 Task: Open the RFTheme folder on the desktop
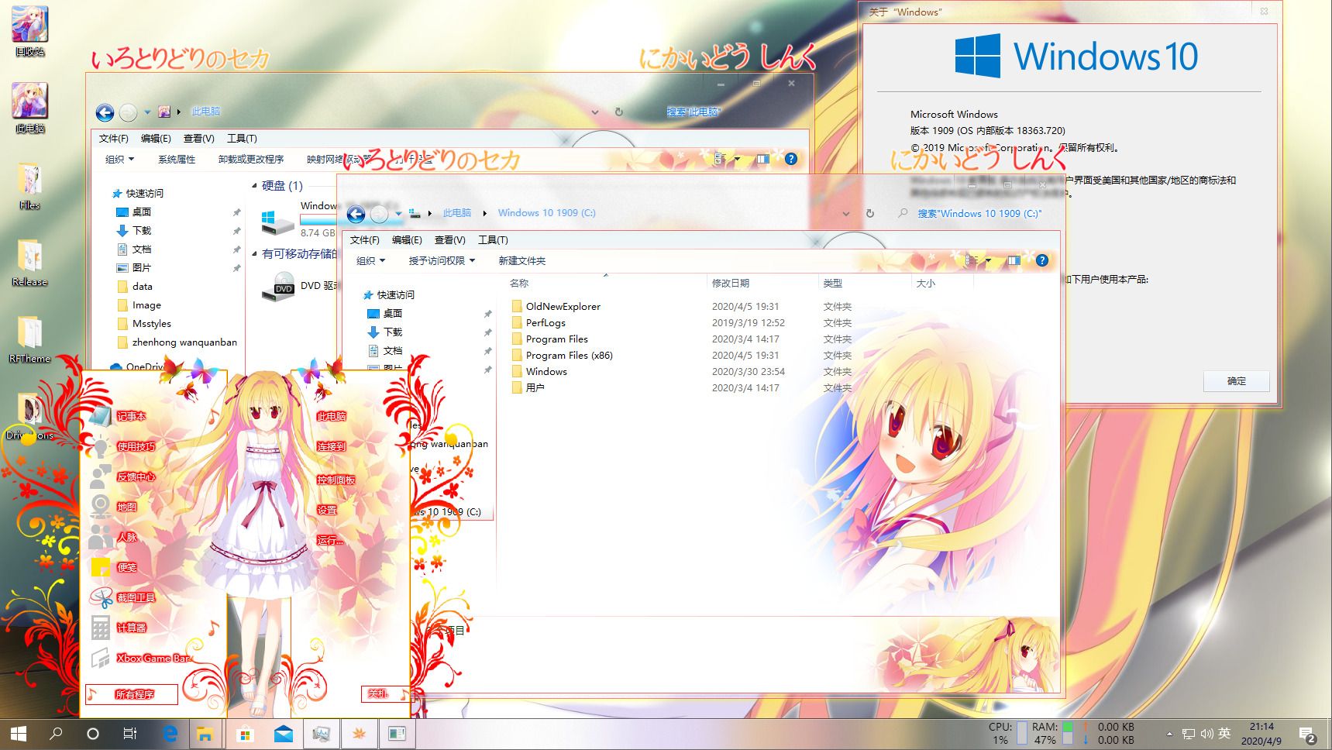(29, 339)
